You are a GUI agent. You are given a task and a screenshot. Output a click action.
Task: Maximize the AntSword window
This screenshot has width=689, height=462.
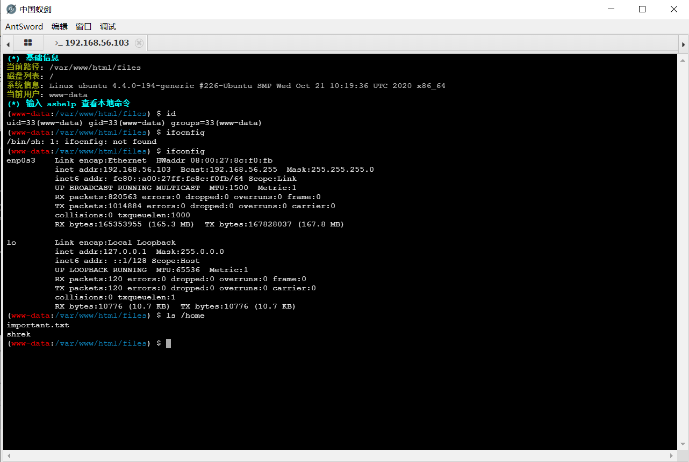642,9
